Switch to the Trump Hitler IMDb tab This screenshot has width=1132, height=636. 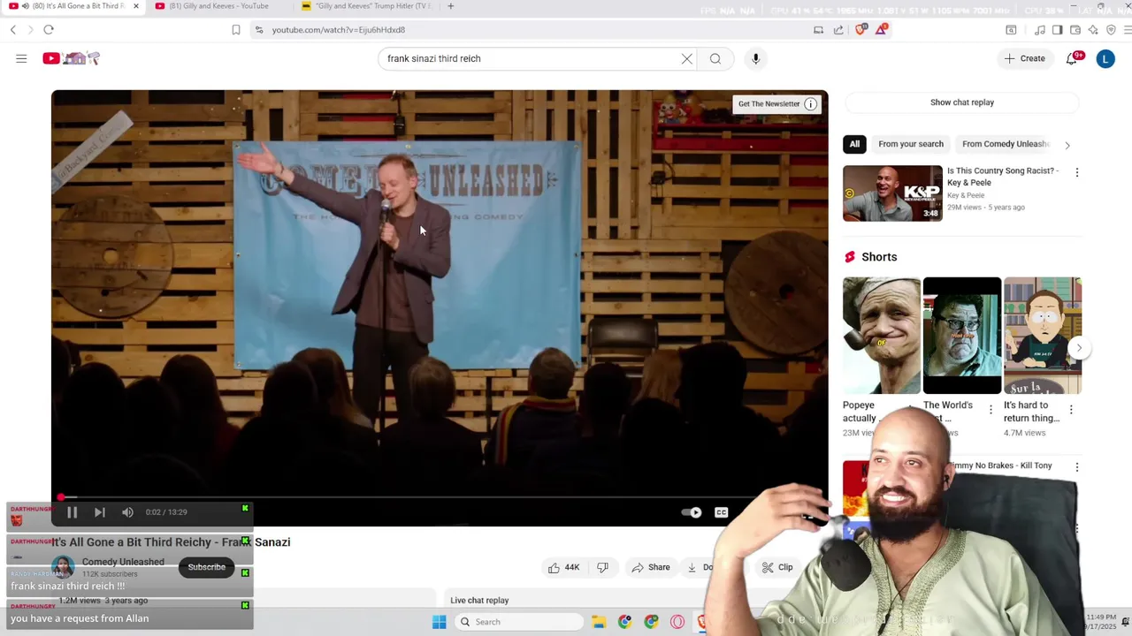367,6
